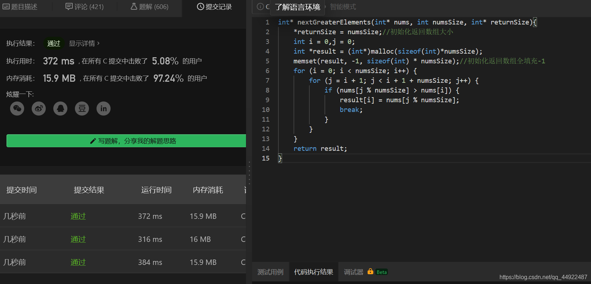
Task: Click the 'break;' statement in code
Action: (351, 109)
